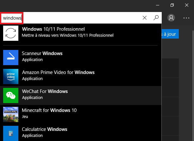194x141 pixels.
Task: Open the three-dots more options menu
Action: (x=186, y=18)
